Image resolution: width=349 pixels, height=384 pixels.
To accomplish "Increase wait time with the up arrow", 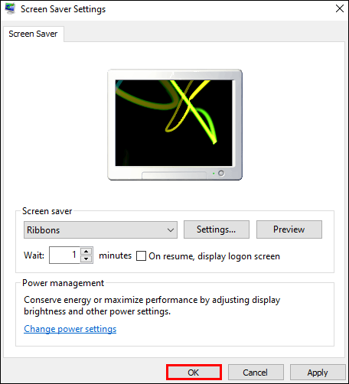I will pyautogui.click(x=86, y=251).
